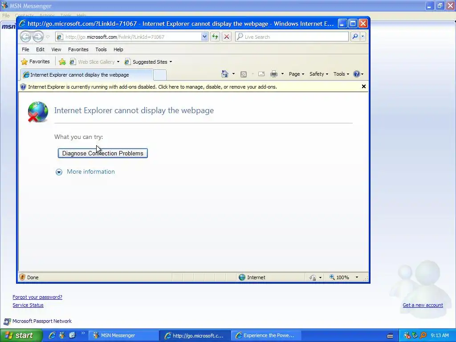Screen dimensions: 456x342
Task: Click the keyboard icon near system tray
Action: [390, 336]
